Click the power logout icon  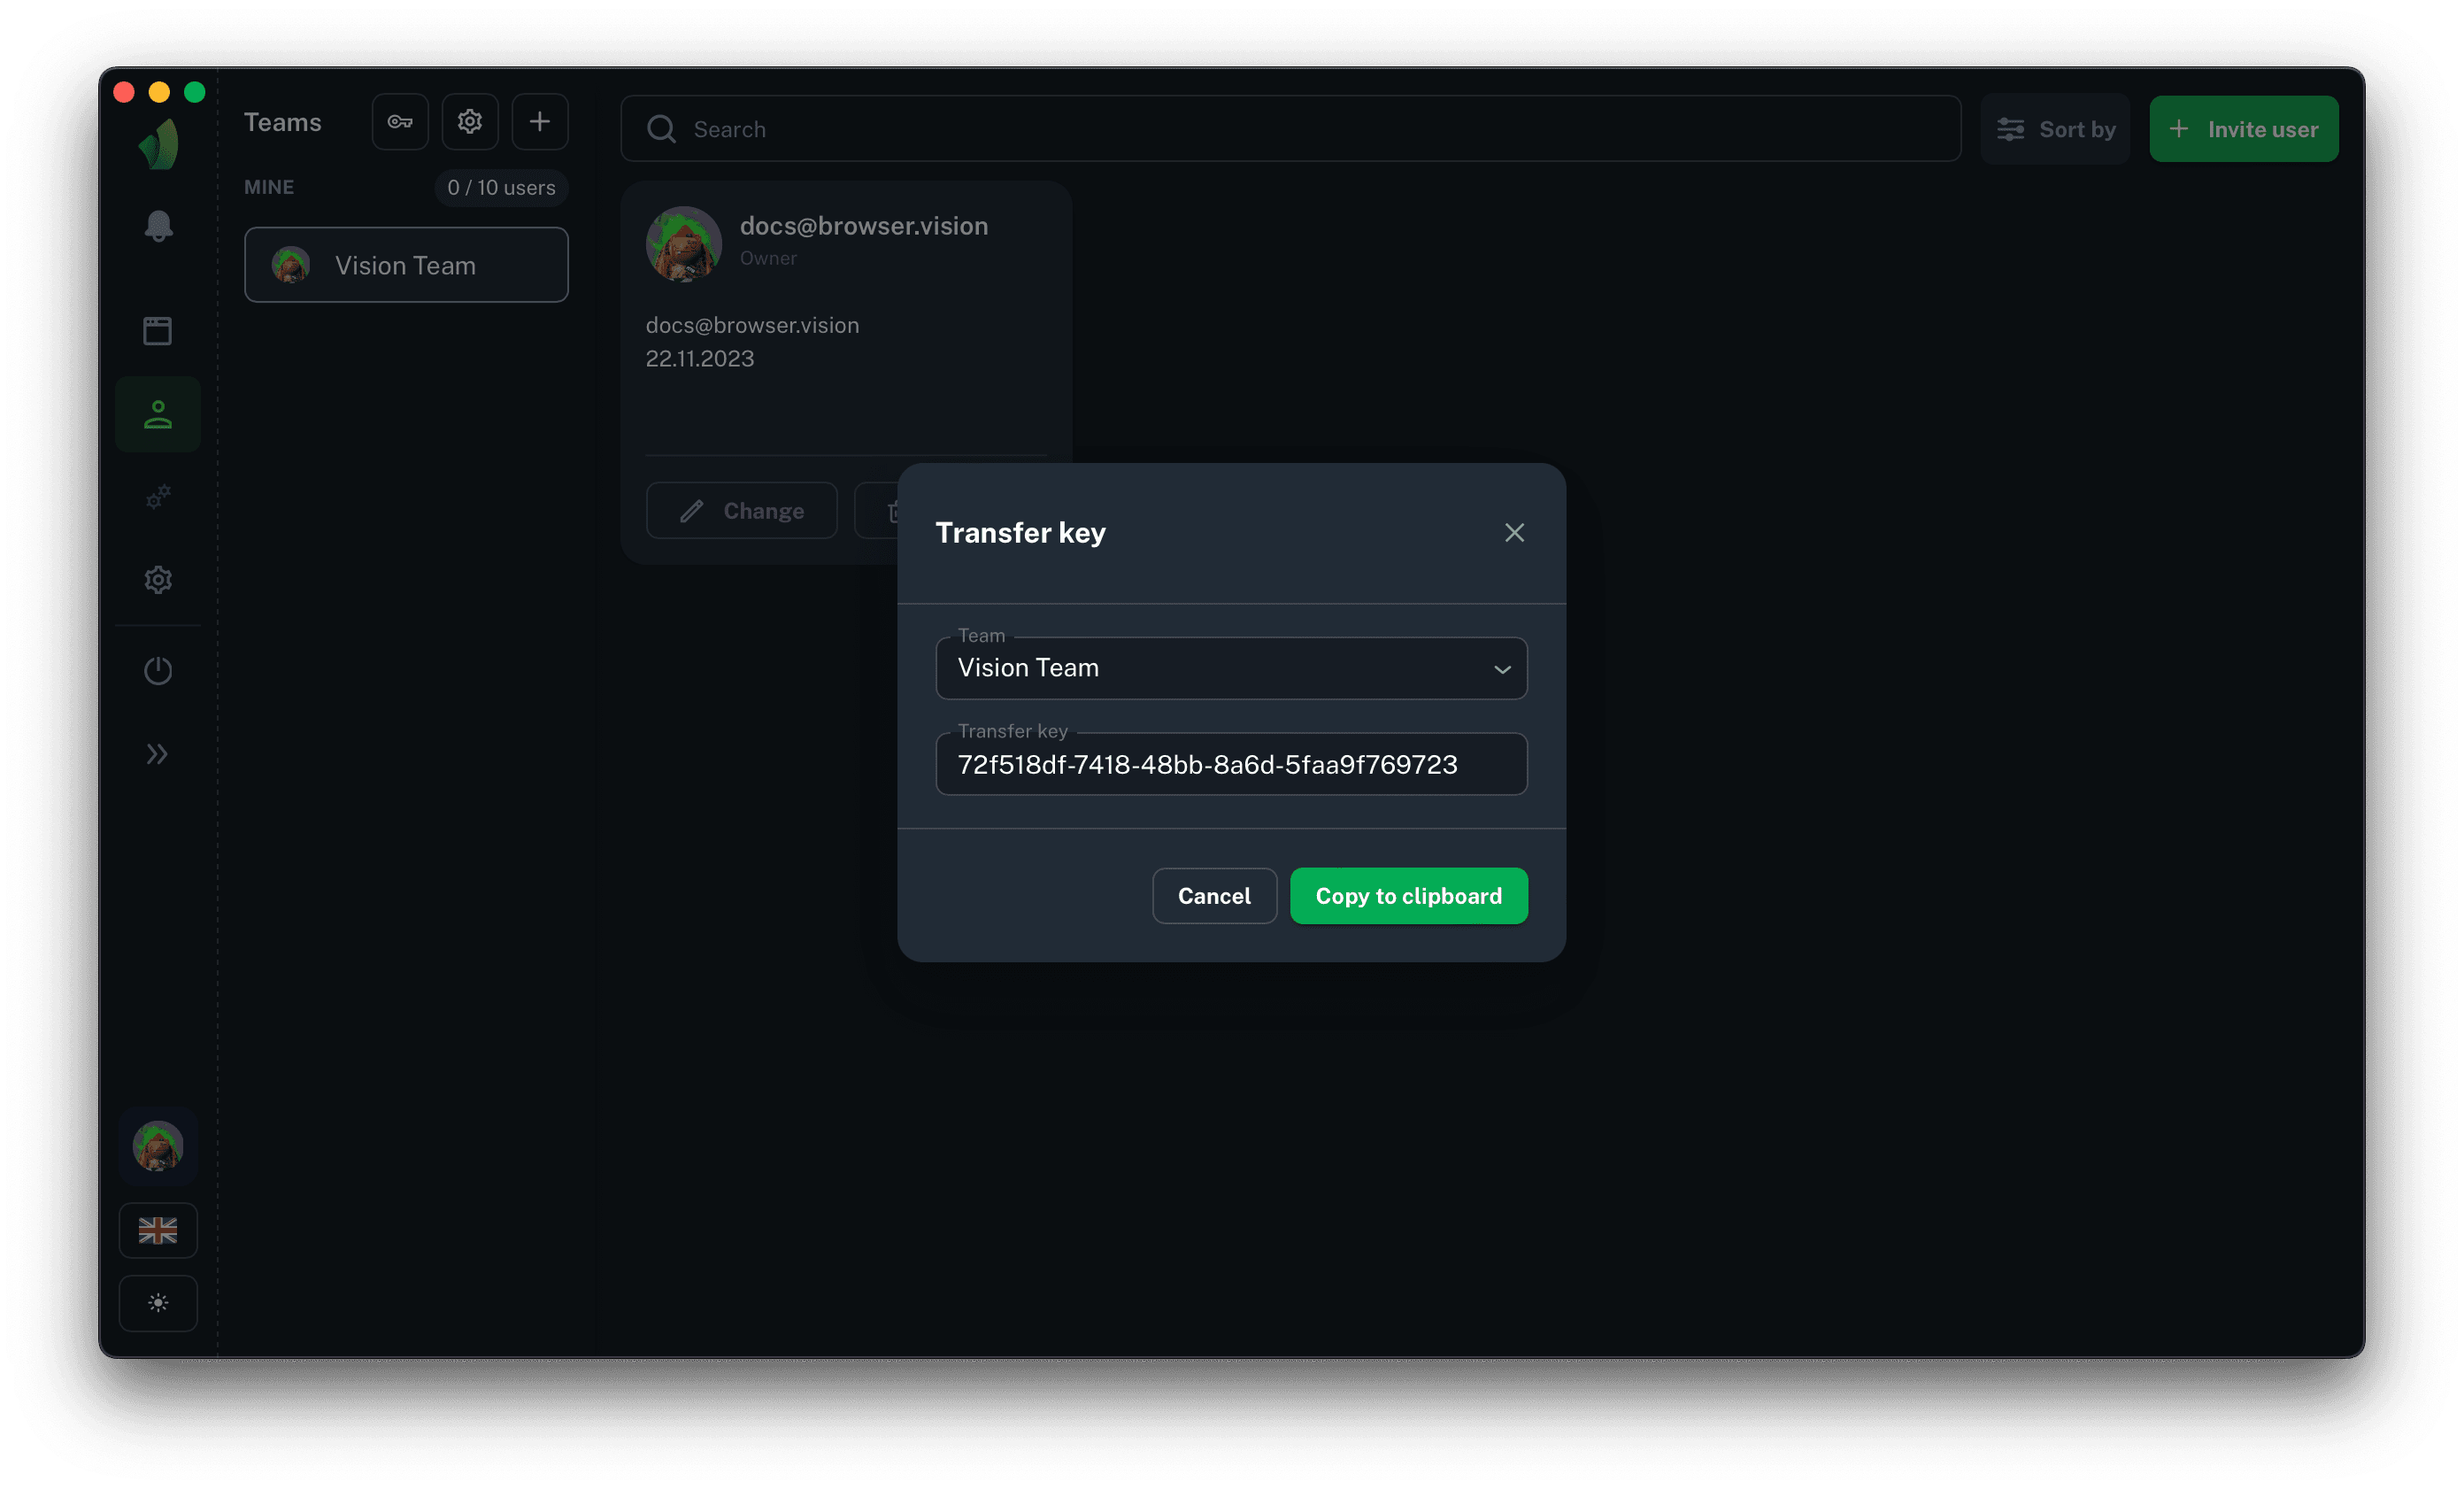point(158,670)
